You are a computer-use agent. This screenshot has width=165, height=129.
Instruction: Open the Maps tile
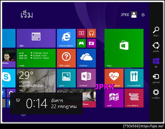[x=114, y=98]
